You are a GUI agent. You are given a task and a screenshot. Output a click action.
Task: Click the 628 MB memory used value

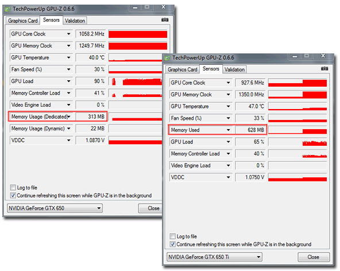[250, 130]
